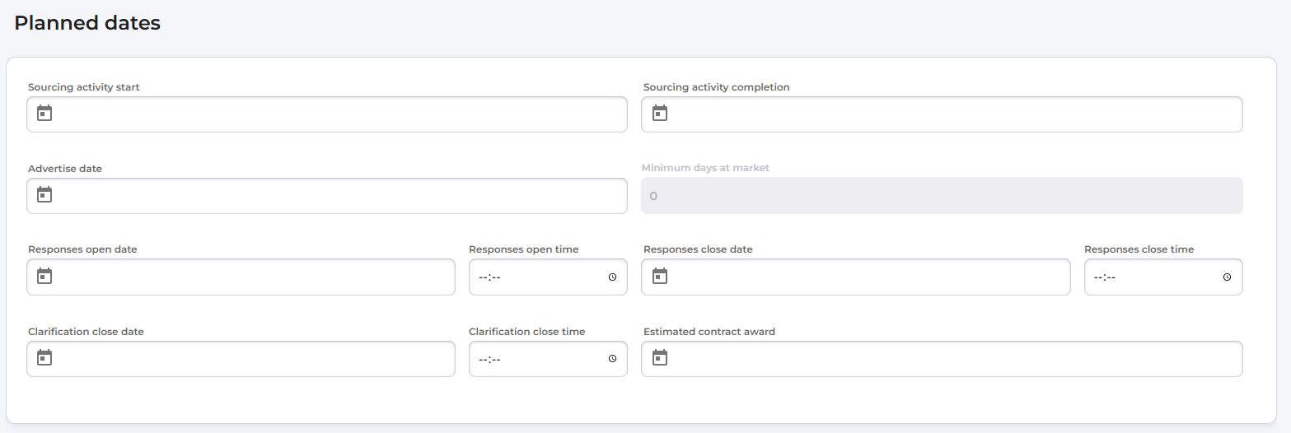Open calendar picker for Advertise date
This screenshot has width=1291, height=433.
point(44,195)
